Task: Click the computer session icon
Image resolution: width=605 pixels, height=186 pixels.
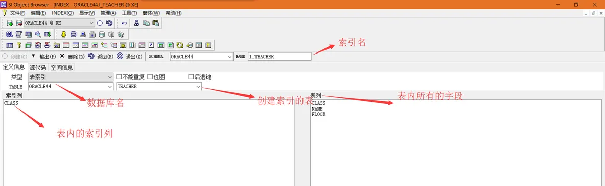Action: 83,34
